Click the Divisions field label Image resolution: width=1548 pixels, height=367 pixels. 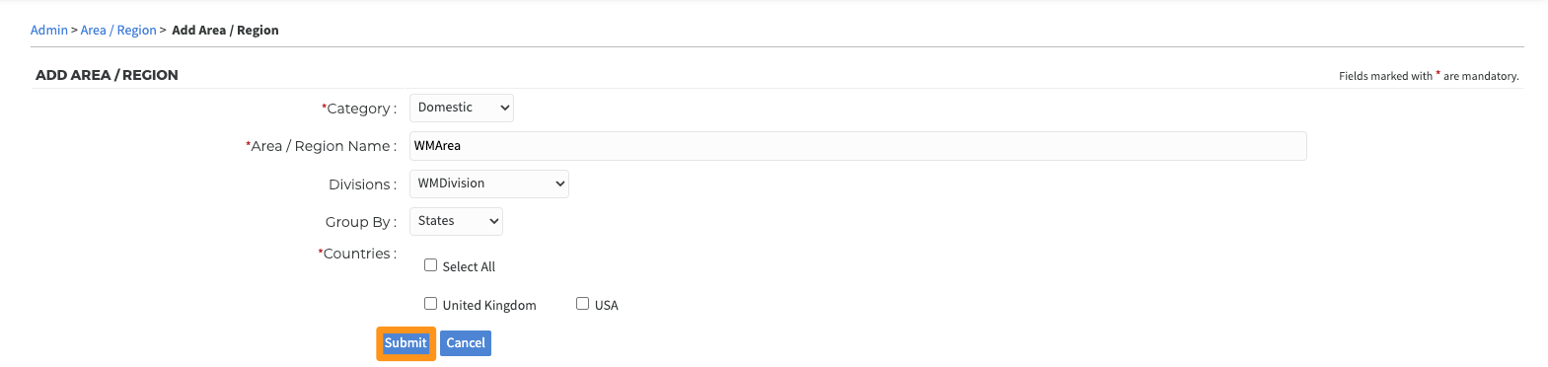coord(363,184)
